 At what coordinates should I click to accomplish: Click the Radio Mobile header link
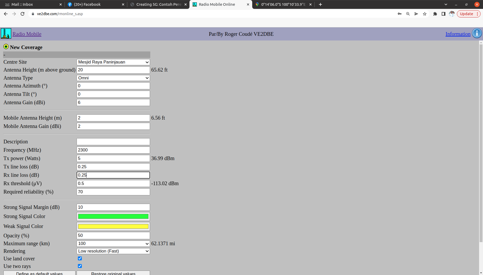click(x=27, y=34)
